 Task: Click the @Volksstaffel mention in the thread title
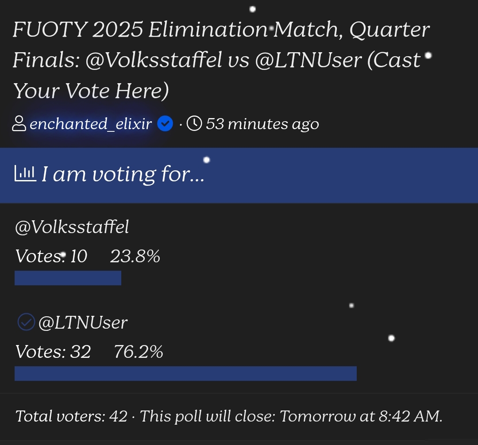point(154,60)
